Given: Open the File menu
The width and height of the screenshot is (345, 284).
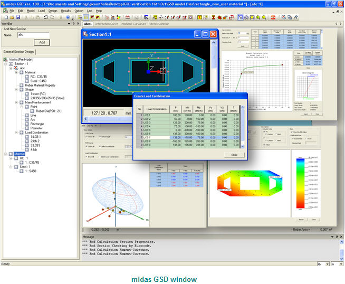Looking at the screenshot, I should (x=12, y=11).
